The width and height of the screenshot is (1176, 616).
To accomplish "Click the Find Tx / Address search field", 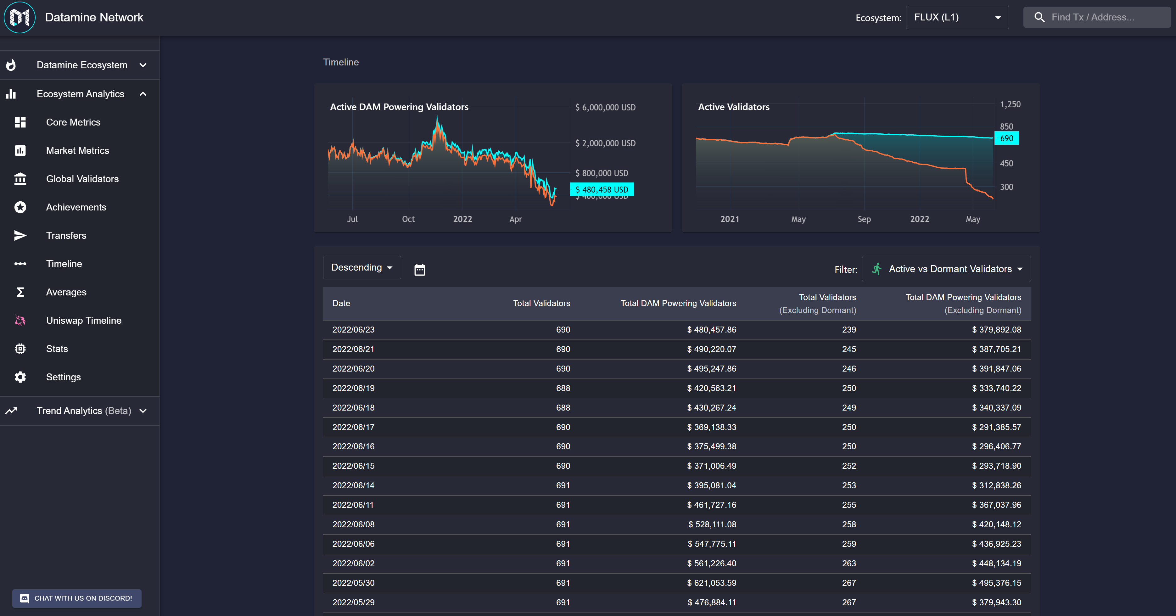I will coord(1097,17).
